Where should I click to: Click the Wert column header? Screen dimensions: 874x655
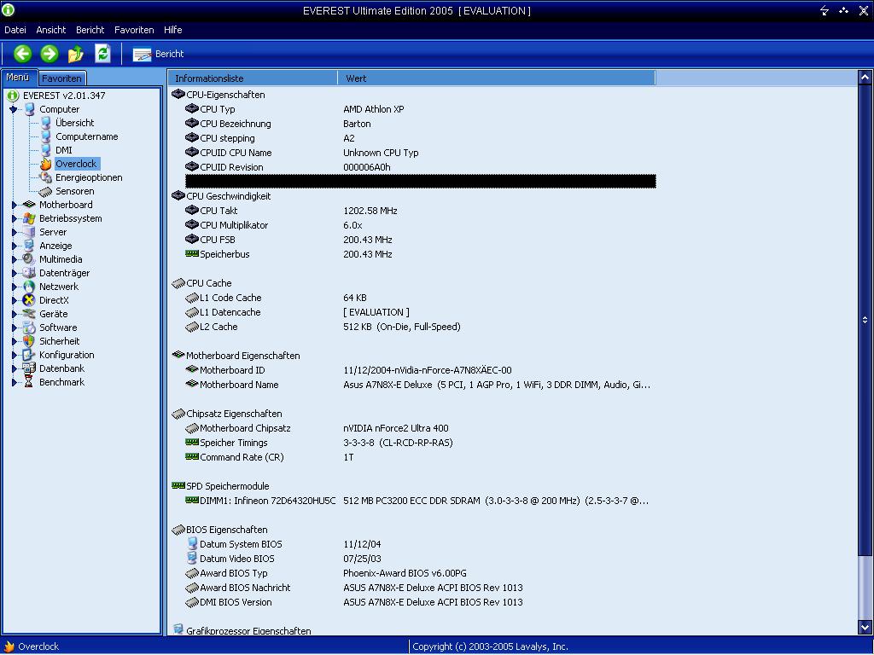(x=497, y=78)
